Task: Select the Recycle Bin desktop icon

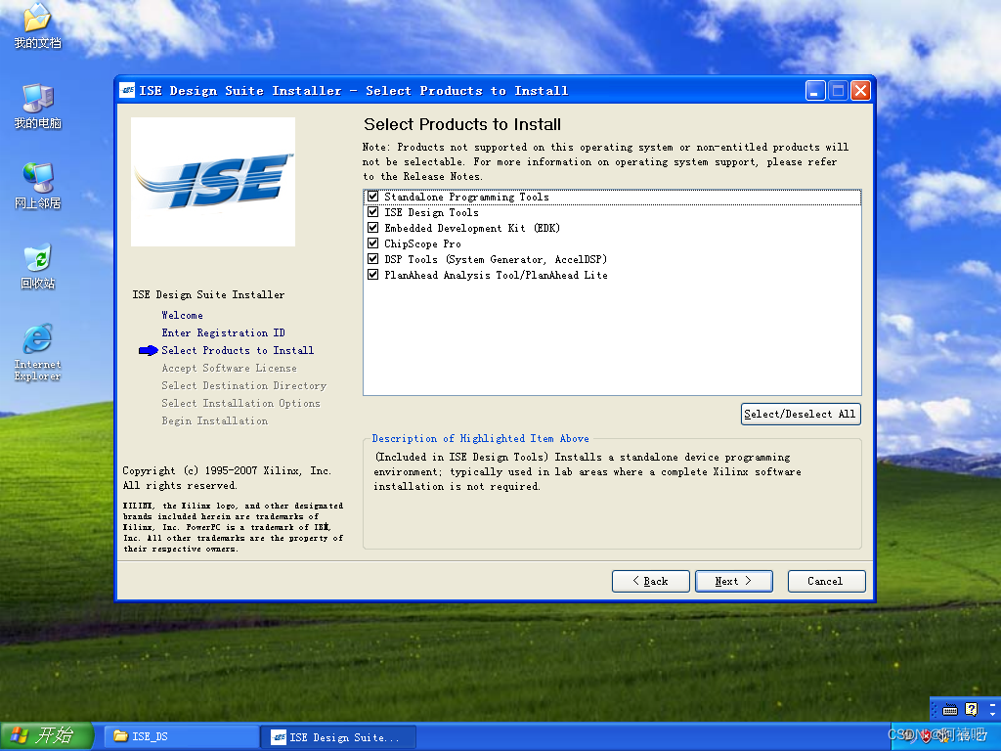Action: point(37,266)
